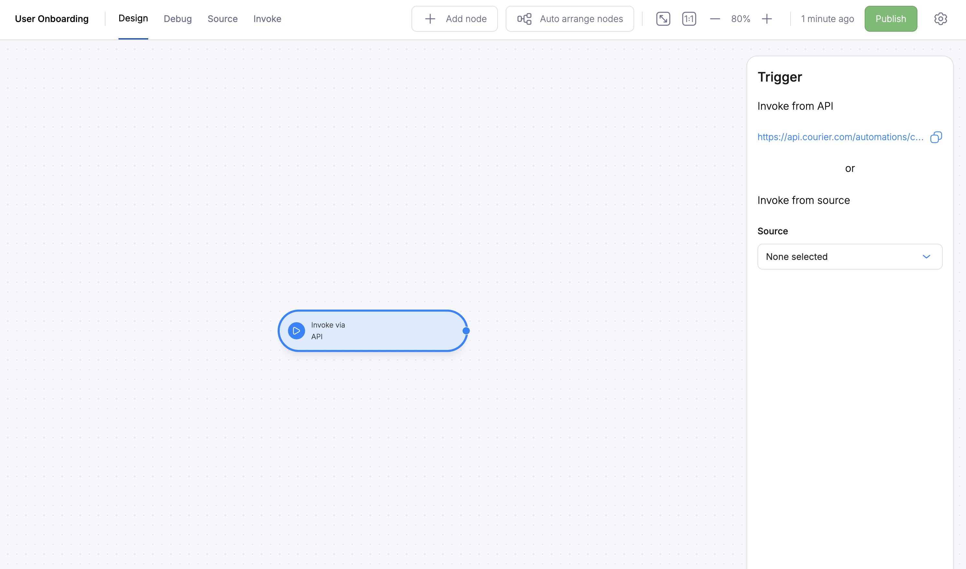Select the Auto arrange nodes icon
Image resolution: width=966 pixels, height=569 pixels.
click(x=524, y=18)
